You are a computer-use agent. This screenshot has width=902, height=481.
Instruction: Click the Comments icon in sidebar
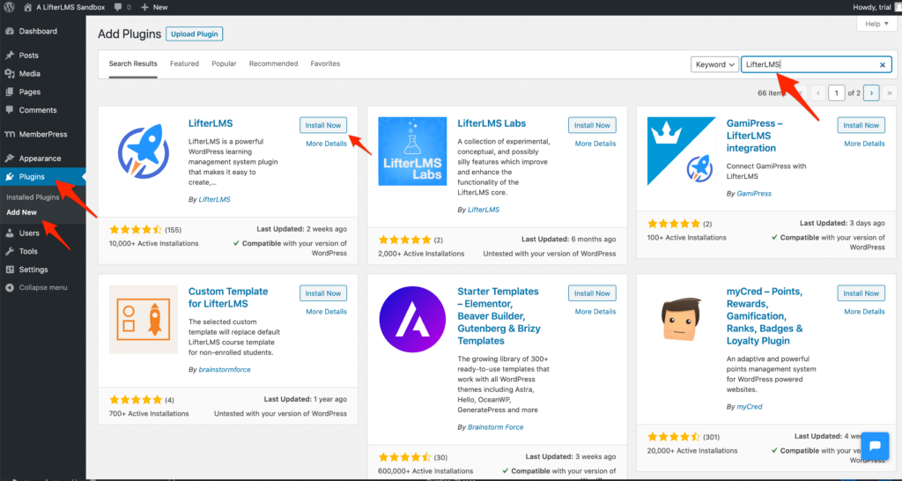(9, 110)
